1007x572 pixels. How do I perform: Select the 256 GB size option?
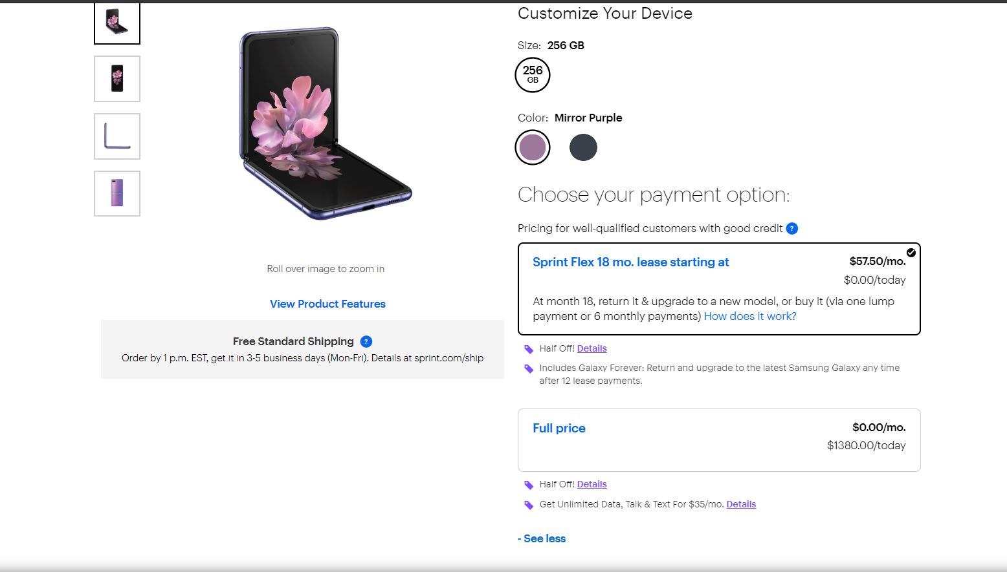point(533,75)
